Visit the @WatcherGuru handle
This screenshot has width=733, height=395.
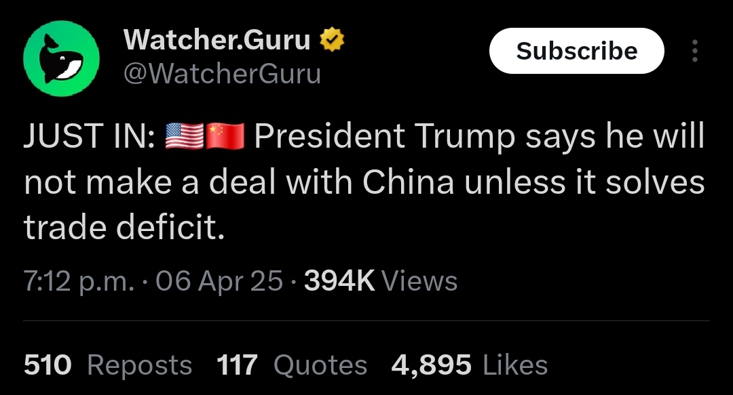tap(222, 74)
